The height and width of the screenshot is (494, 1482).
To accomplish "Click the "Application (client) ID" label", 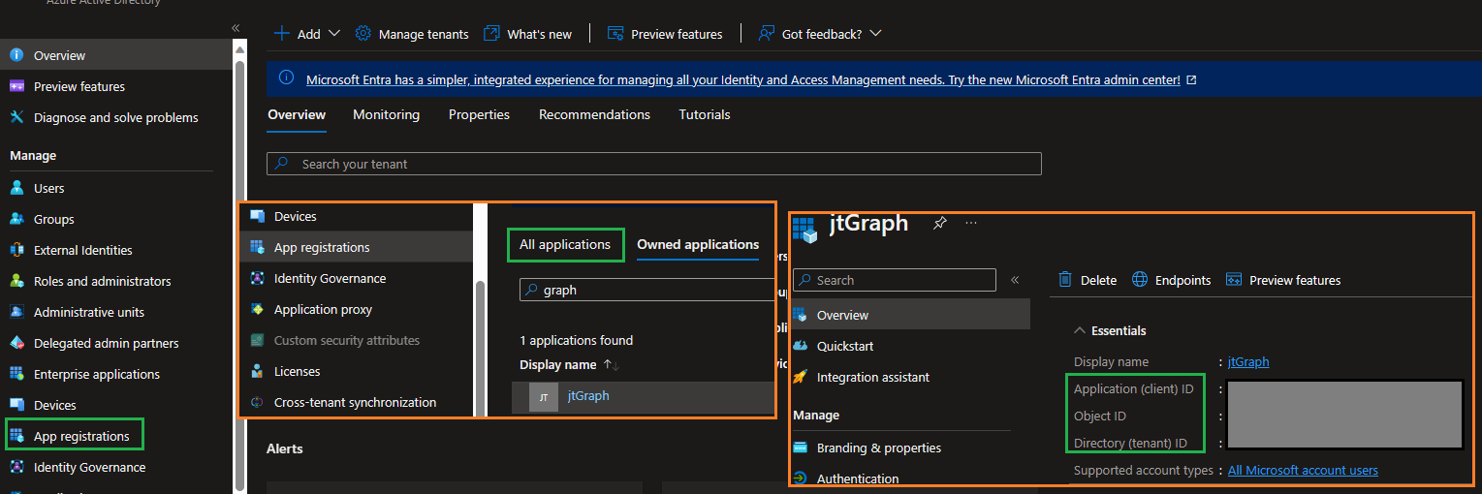I will tap(1133, 388).
